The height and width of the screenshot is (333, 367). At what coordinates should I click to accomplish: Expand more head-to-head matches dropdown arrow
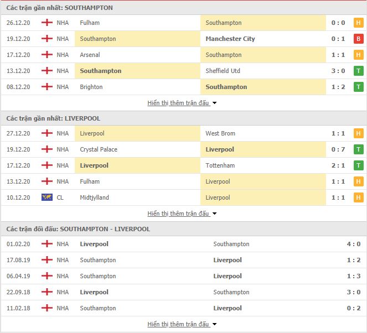pyautogui.click(x=215, y=324)
